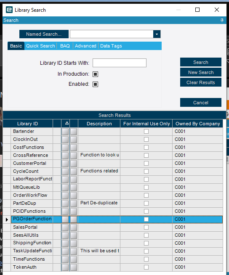Open the Advanced tab
This screenshot has width=229, height=275.
[85, 46]
